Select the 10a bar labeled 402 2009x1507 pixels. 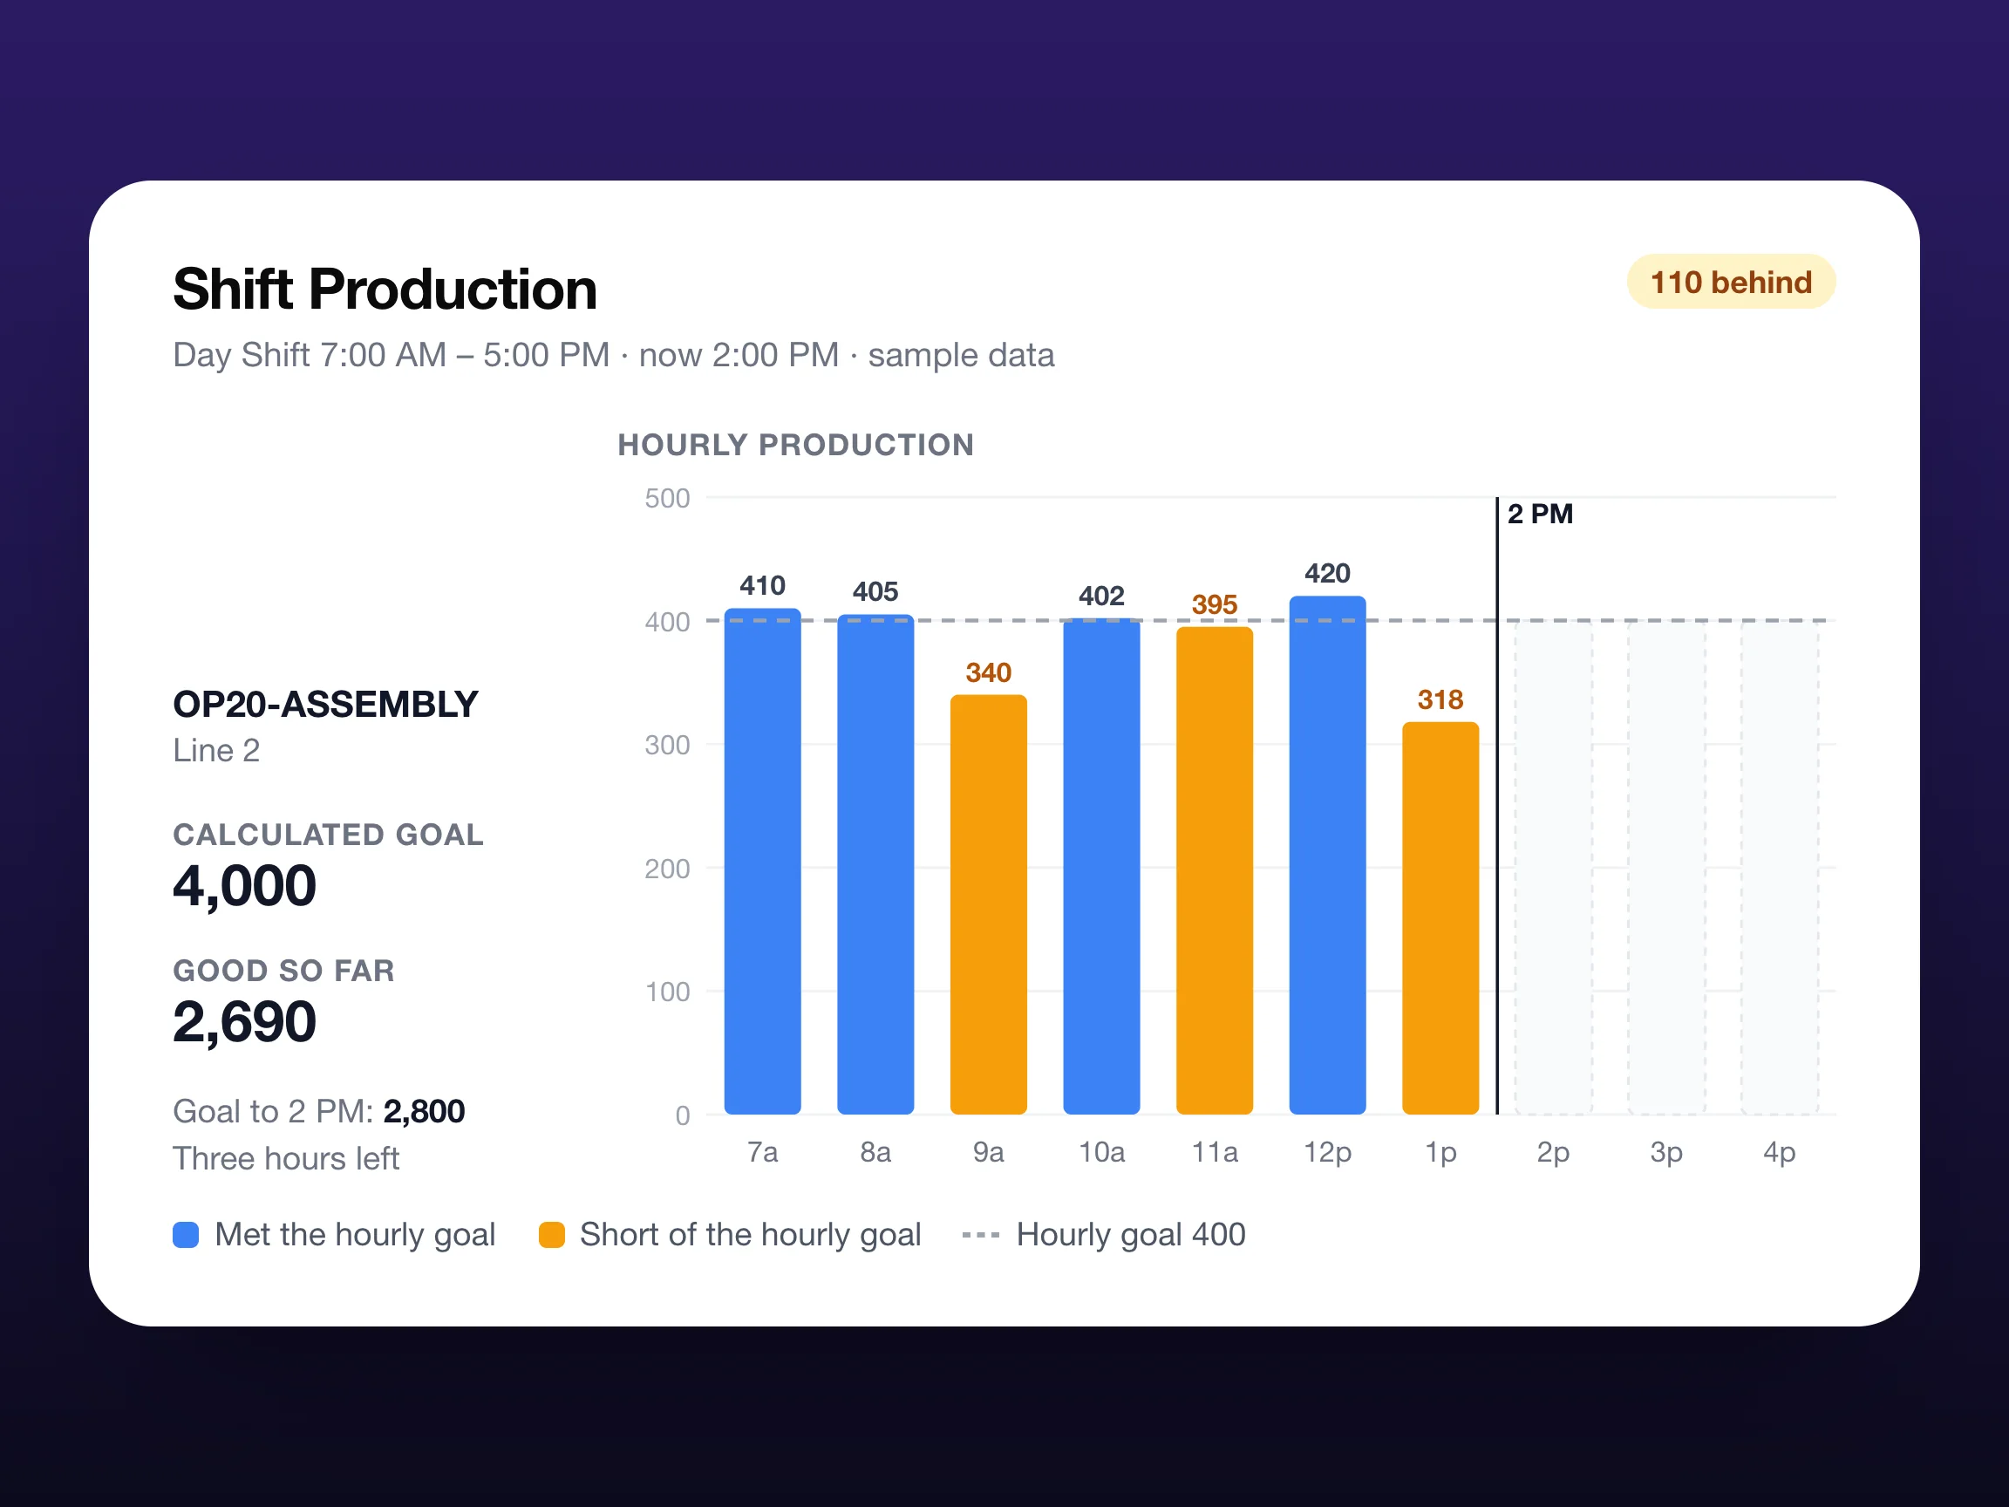pyautogui.click(x=1100, y=867)
